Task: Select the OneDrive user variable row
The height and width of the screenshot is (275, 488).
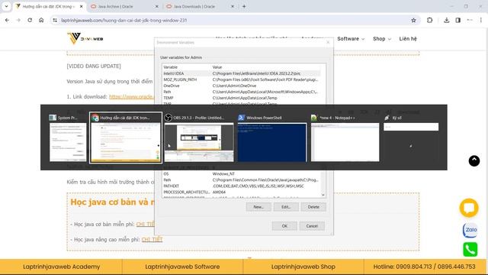Action: 242,86
